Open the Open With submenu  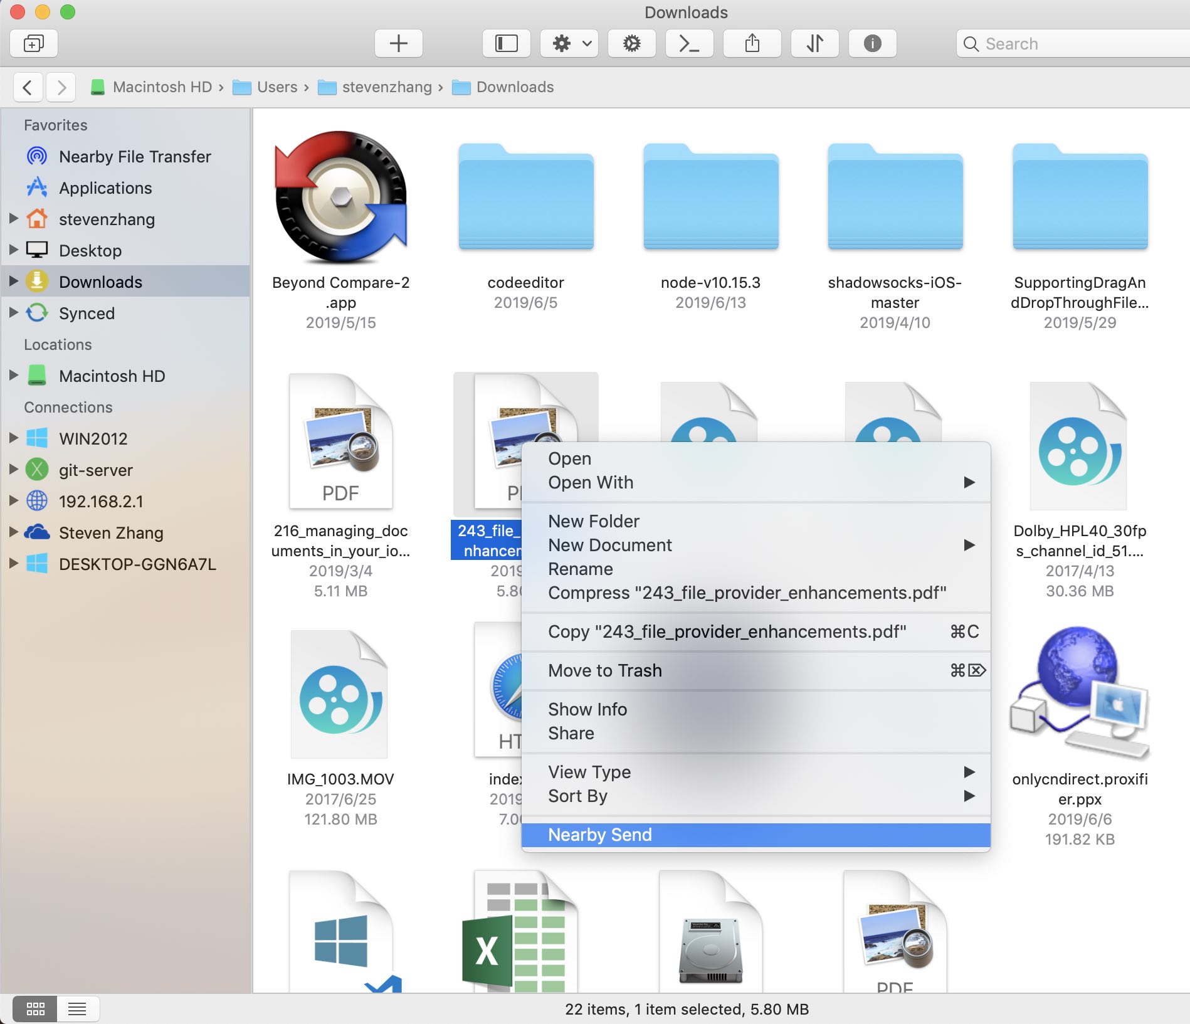pyautogui.click(x=756, y=482)
